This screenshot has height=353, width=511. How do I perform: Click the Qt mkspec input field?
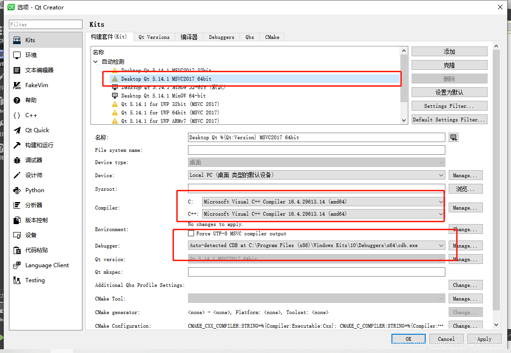(316, 272)
